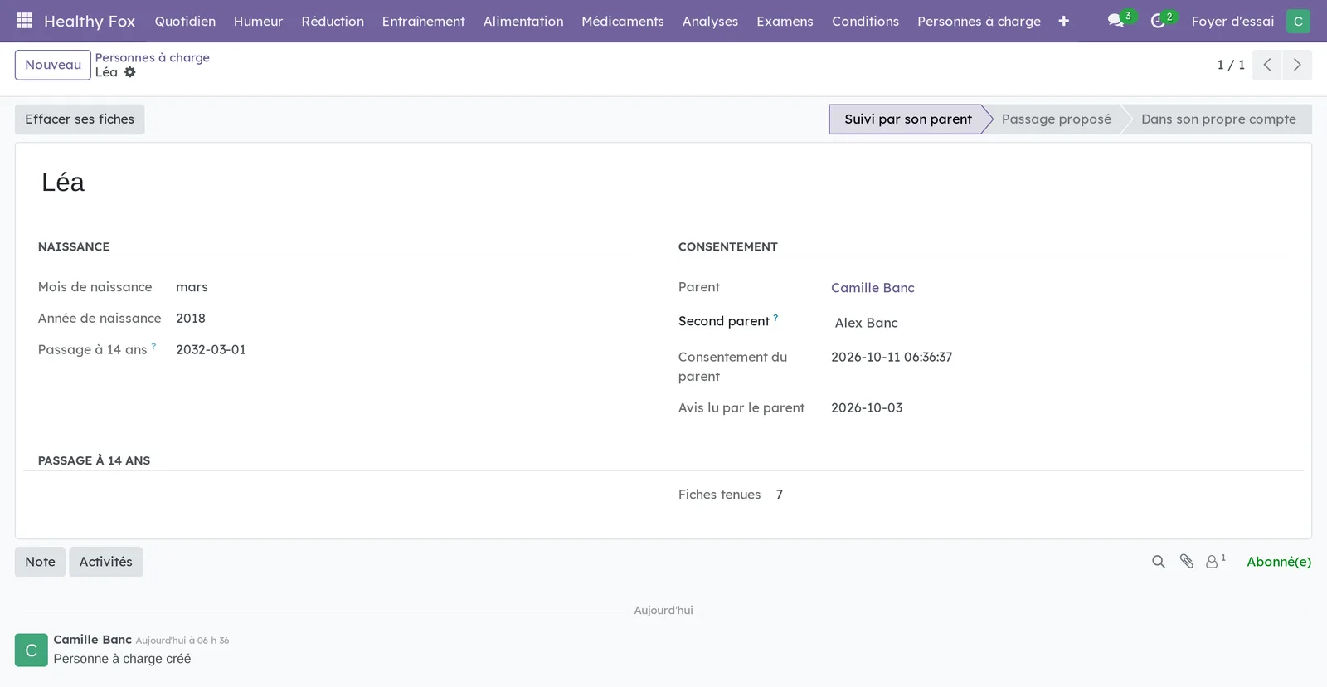The image size is (1327, 687).
Task: Open the Personnes à charge menu
Action: coord(979,21)
